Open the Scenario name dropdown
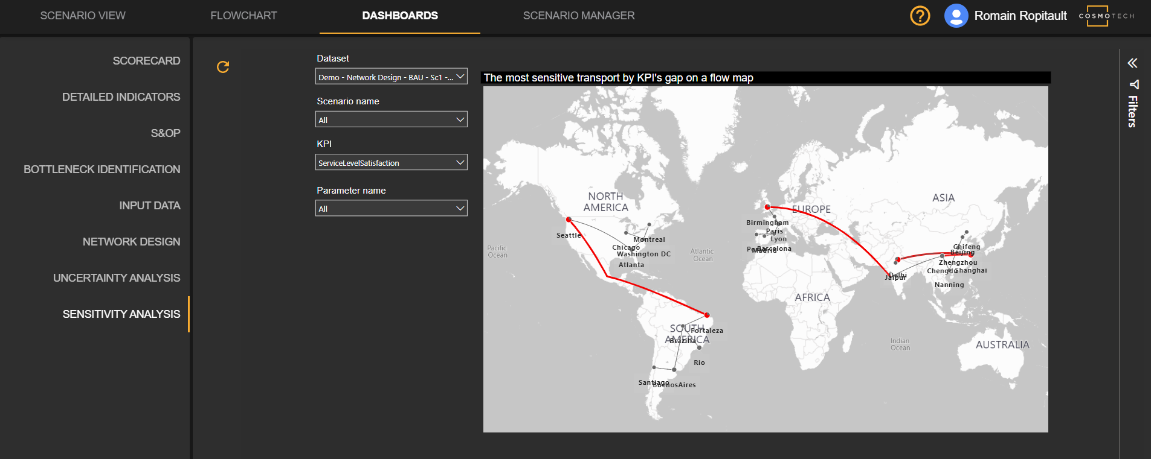This screenshot has height=459, width=1151. tap(391, 119)
